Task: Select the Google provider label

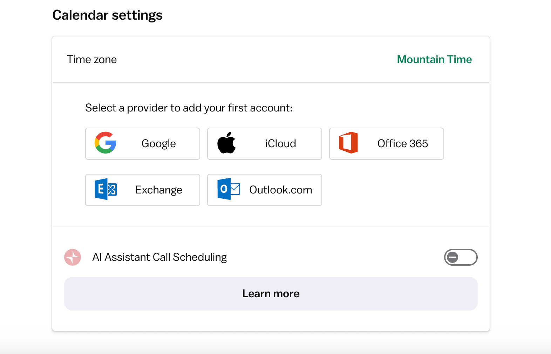Action: [158, 144]
